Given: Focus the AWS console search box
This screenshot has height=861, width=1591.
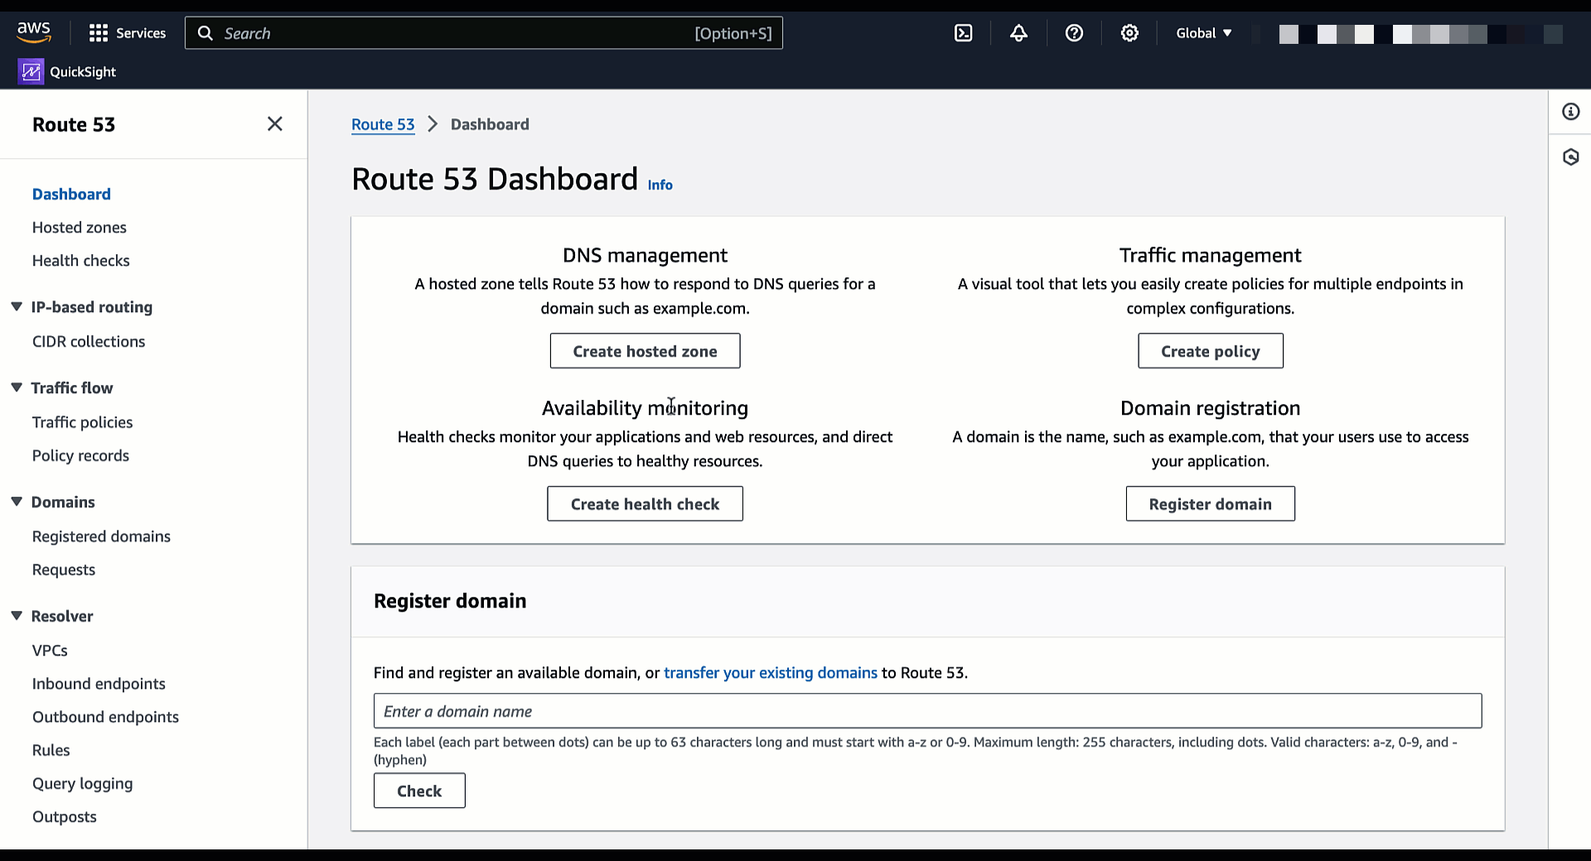Looking at the screenshot, I should point(484,33).
